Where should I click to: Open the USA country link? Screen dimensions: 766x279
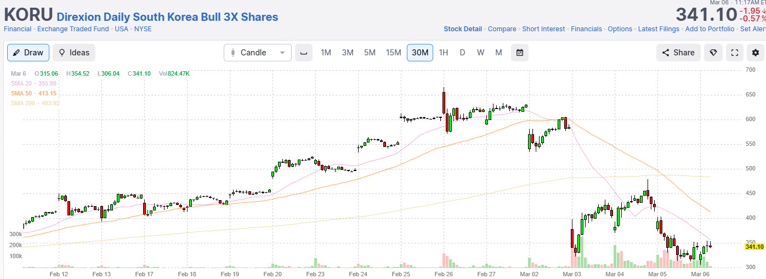(121, 29)
